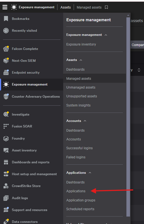This screenshot has height=224, width=144.
Task: Click the Falcon Complete icon
Action: click(6, 49)
